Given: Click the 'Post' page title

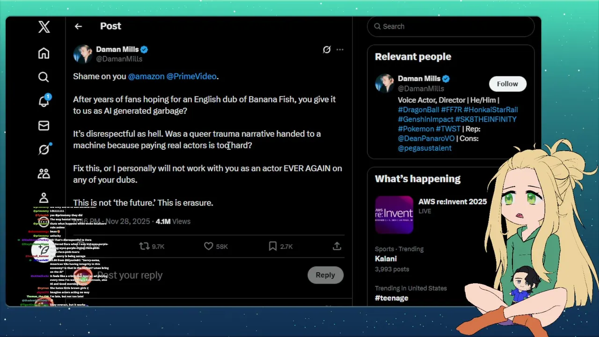Looking at the screenshot, I should pyautogui.click(x=110, y=26).
